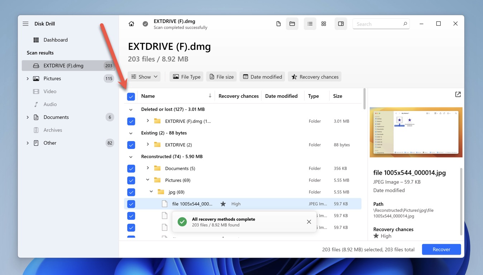
Task: Click star icon in file 1005x544 row
Action: point(223,204)
